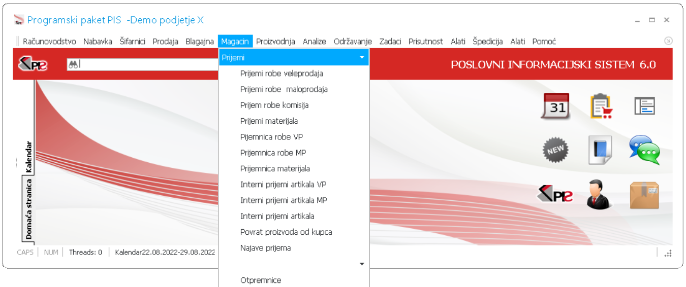Viewport: 686px width, 287px height.
Task: Click the PIS logo next to the user icon
Action: (555, 195)
